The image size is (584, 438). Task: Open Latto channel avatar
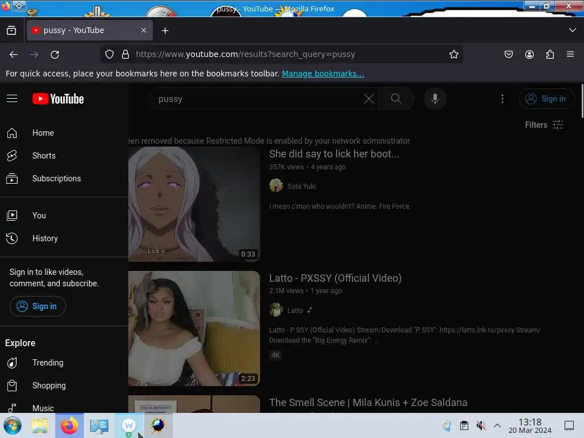coord(276,310)
